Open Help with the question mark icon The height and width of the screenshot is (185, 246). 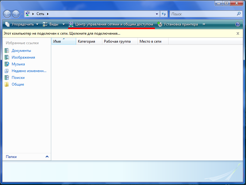tap(238, 24)
